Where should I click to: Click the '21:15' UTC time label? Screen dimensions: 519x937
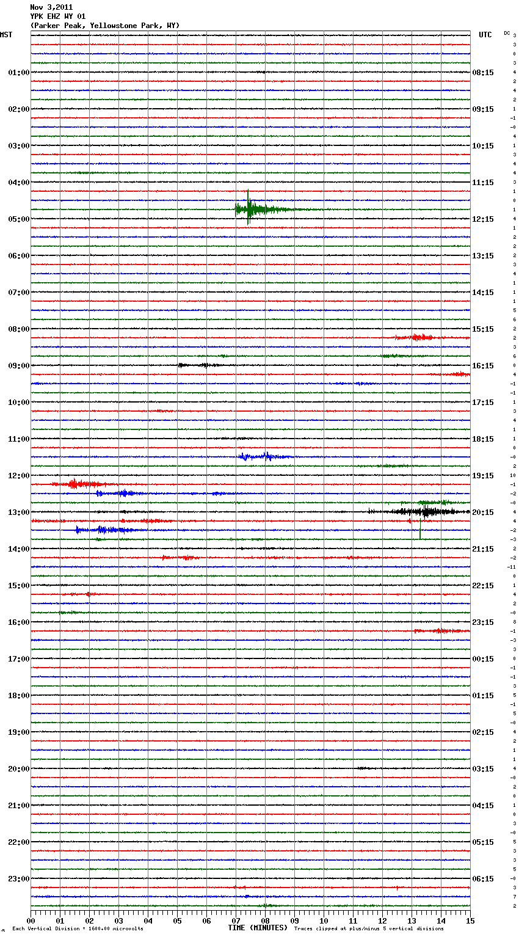click(483, 549)
